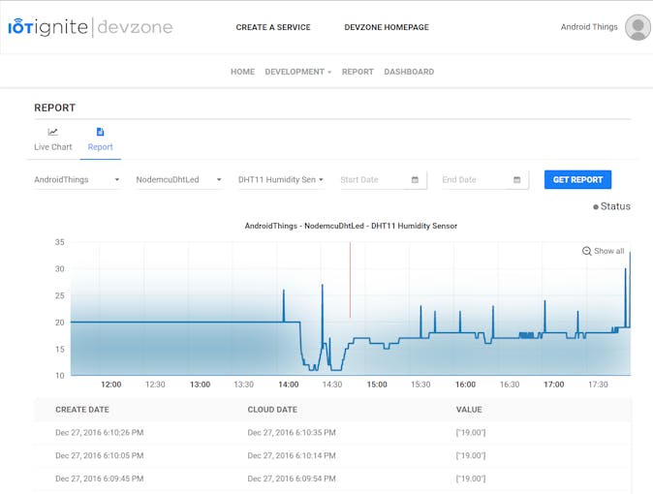Open Create a Service link
653x494 pixels.
coord(273,27)
